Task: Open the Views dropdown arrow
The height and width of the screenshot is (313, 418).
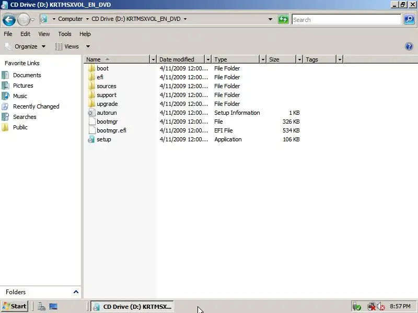Action: [x=88, y=46]
